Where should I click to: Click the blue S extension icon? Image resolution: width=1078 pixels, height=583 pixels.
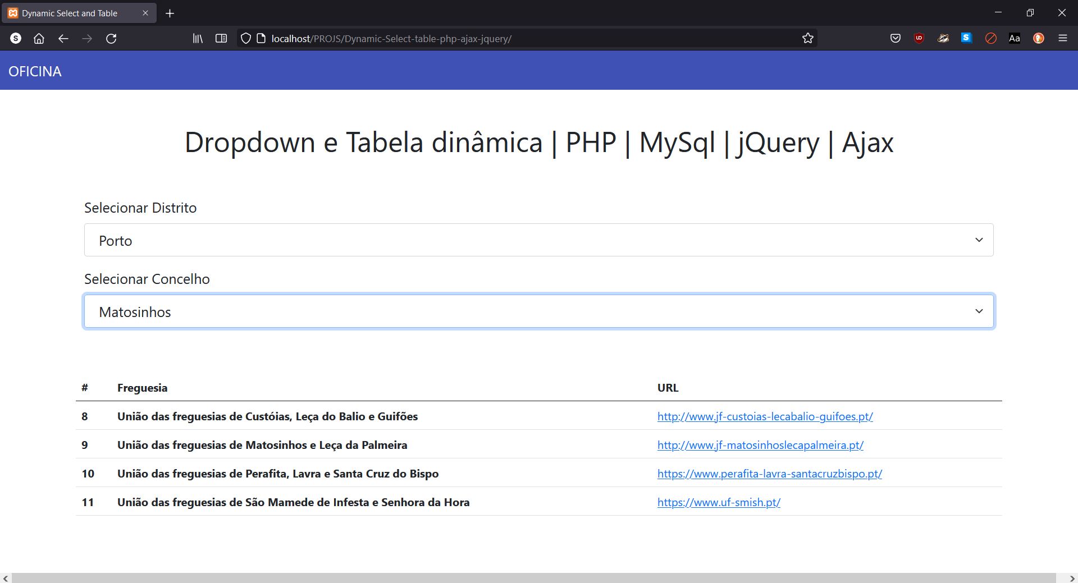[x=966, y=38]
